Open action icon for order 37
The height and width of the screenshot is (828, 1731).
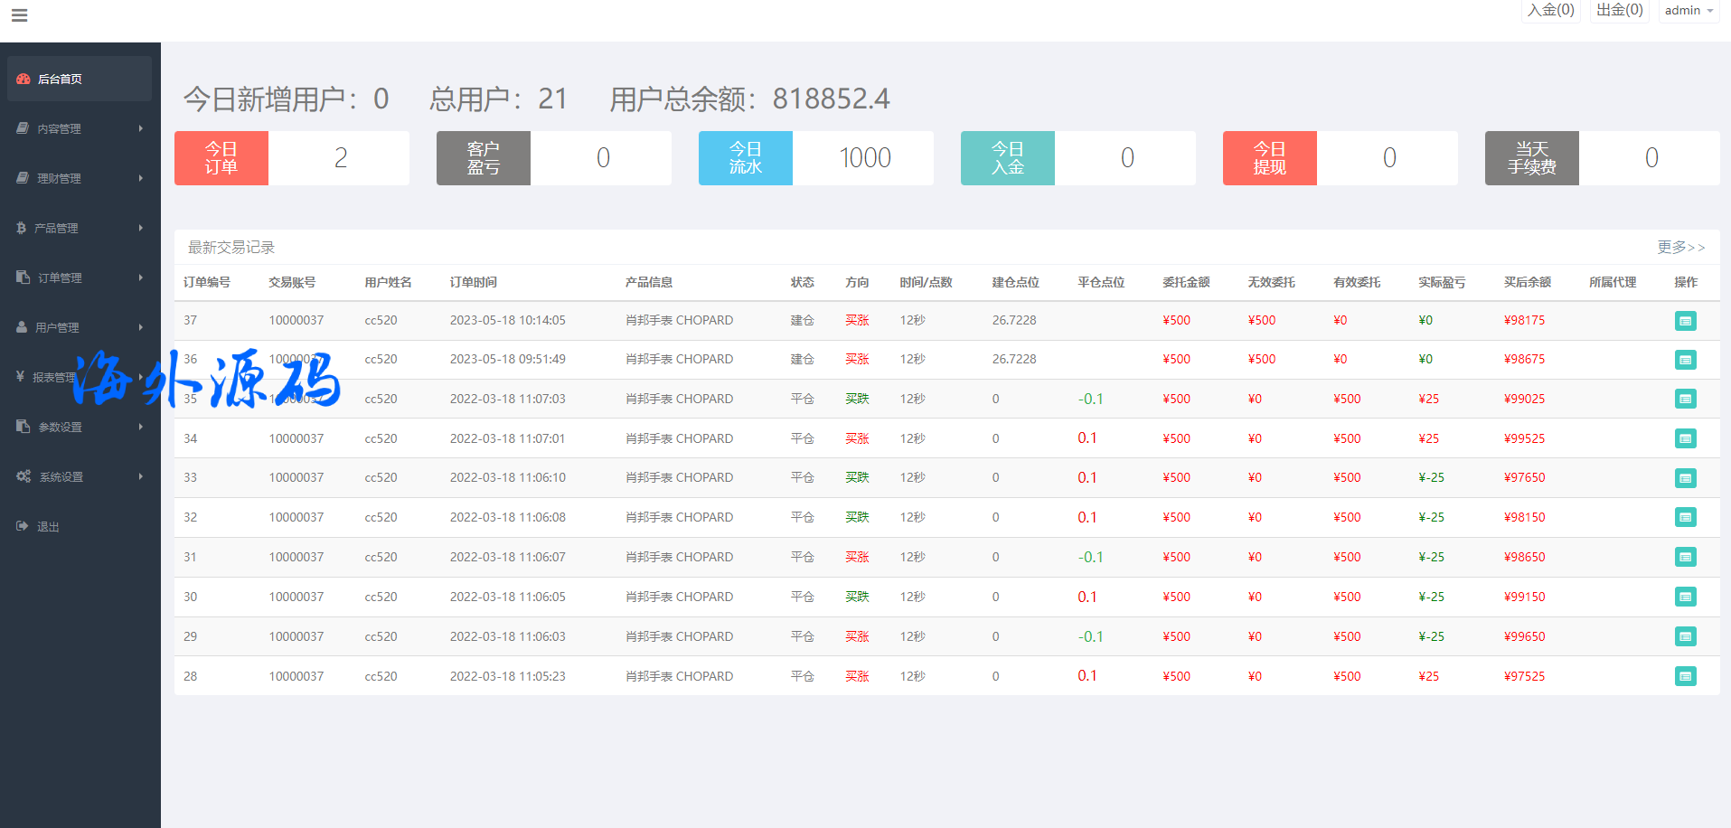tap(1685, 321)
